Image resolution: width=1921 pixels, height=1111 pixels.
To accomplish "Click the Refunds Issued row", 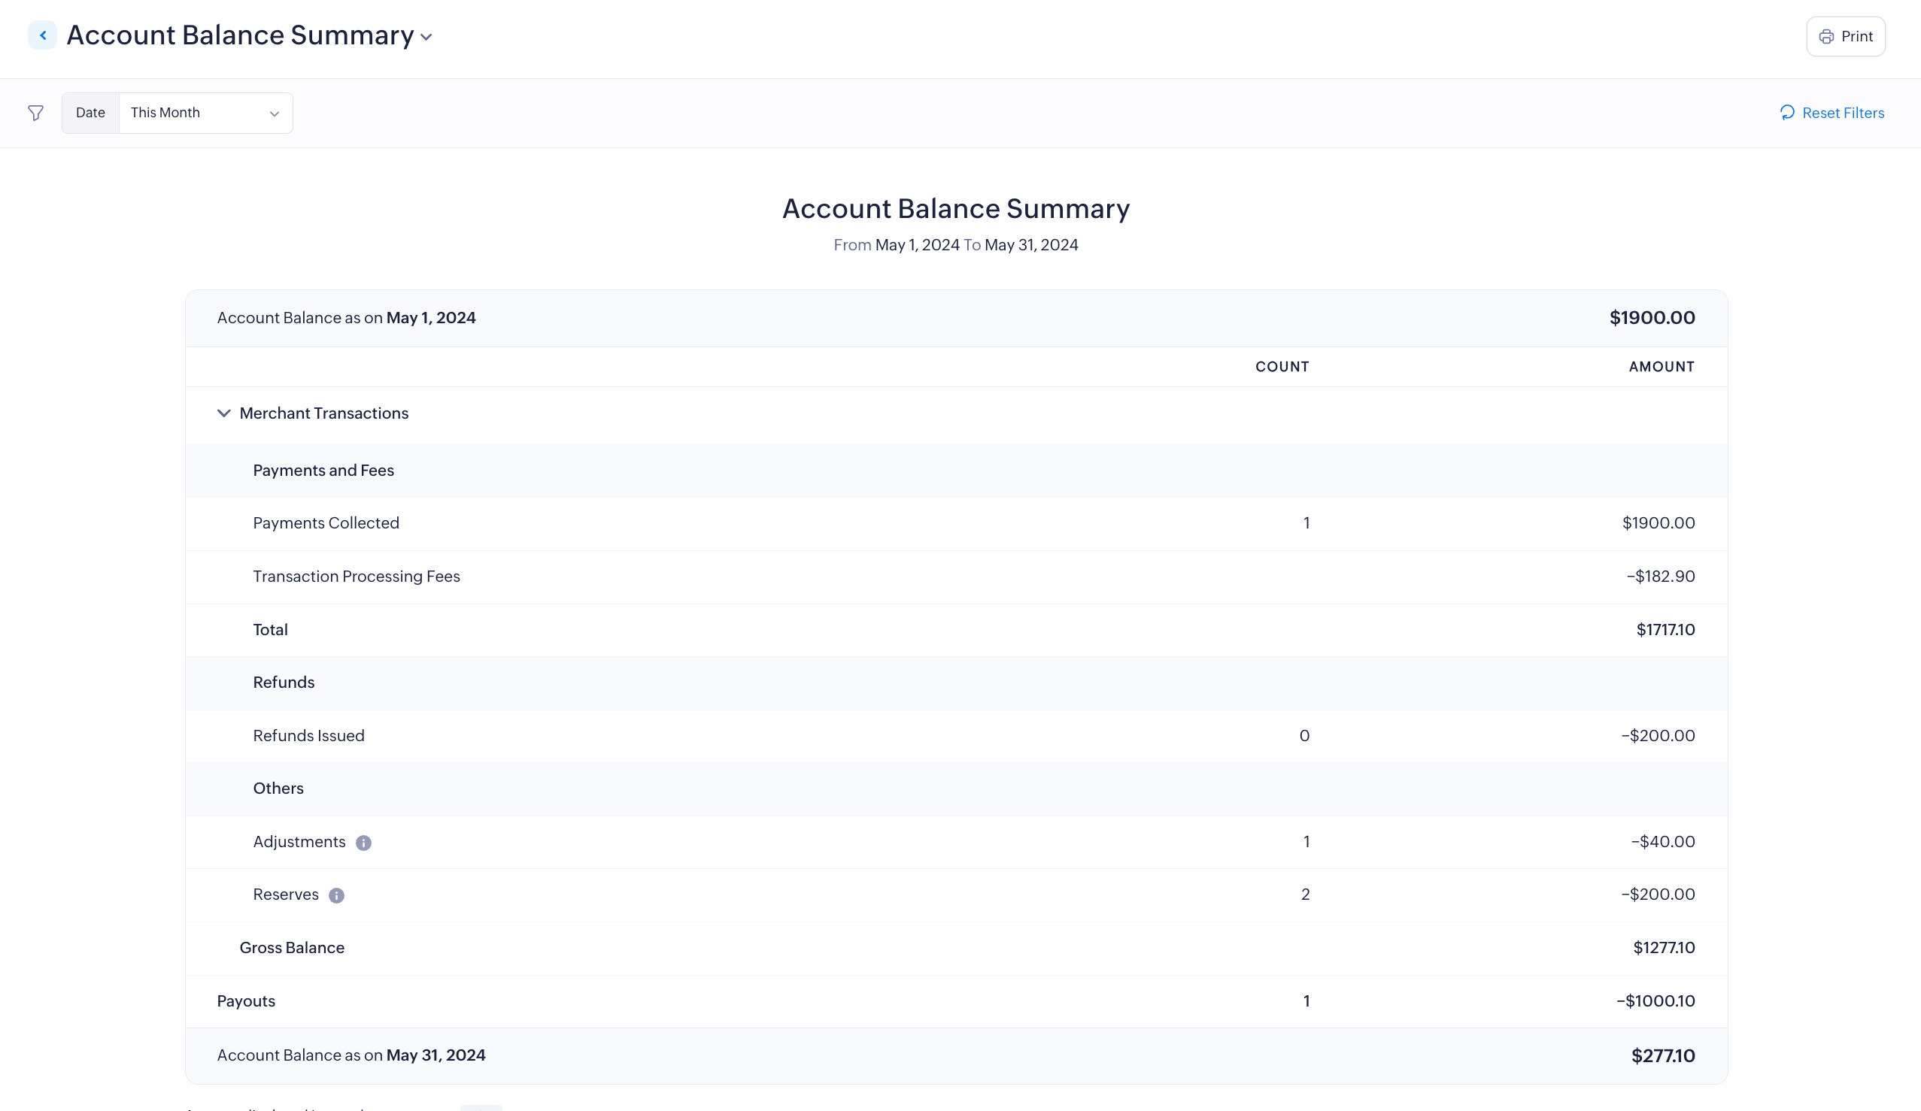I will [x=308, y=735].
